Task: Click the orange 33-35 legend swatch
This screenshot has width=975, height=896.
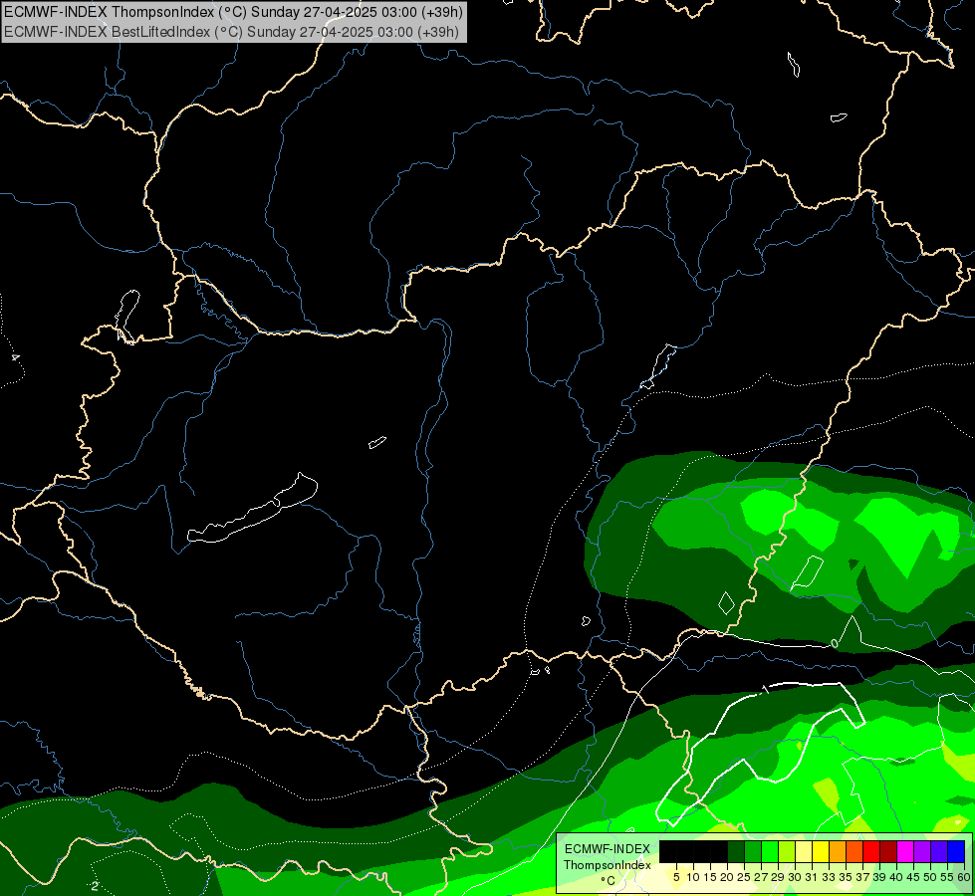Action: tap(838, 852)
